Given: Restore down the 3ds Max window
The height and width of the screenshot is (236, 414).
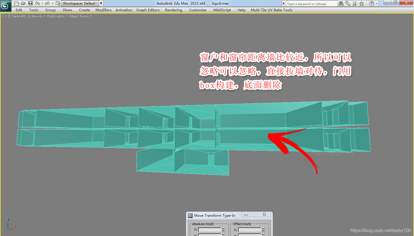Looking at the screenshot, I should coord(396,3).
